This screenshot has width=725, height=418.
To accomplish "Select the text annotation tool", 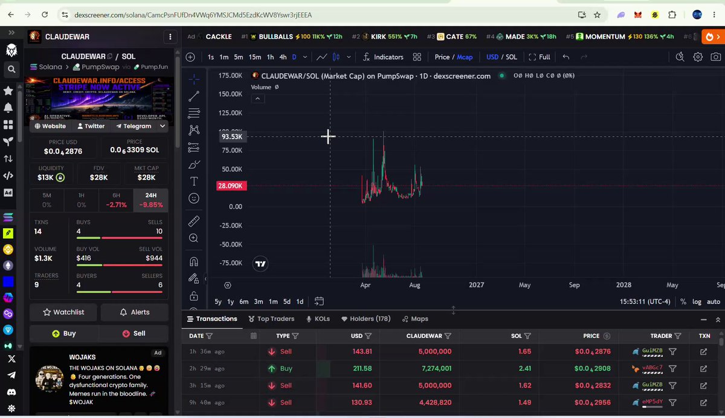I will (194, 181).
